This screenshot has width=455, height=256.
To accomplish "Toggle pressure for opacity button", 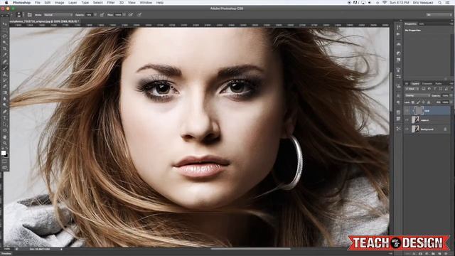I will pyautogui.click(x=102, y=14).
